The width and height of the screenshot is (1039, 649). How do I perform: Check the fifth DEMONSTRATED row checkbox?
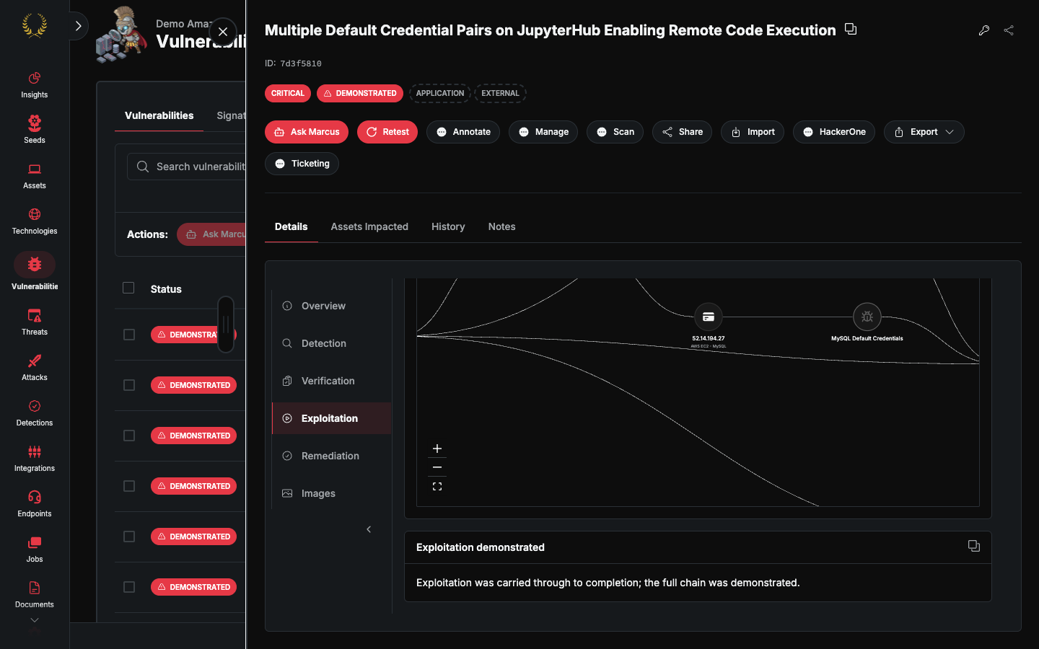click(x=129, y=537)
